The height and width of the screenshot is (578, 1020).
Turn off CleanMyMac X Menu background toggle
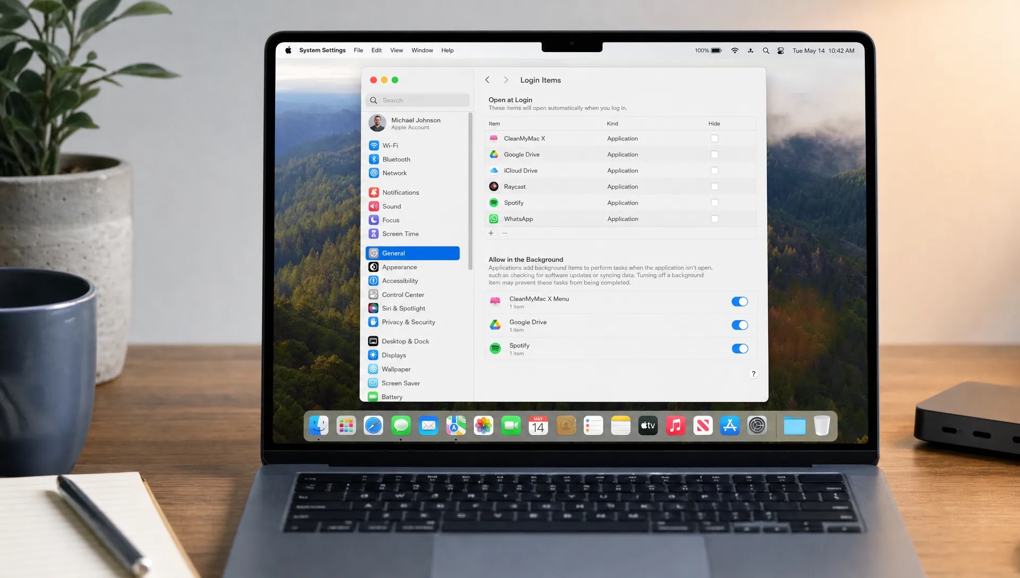pos(739,302)
